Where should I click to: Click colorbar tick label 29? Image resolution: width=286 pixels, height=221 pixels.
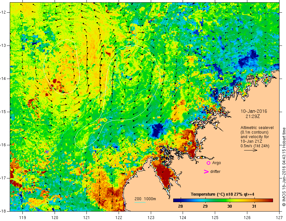pyautogui.click(x=205, y=206)
